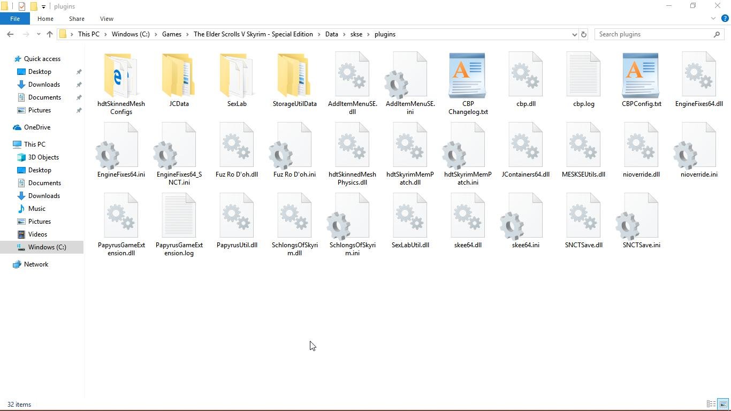731x411 pixels.
Task: Select the nioverride.dll file icon
Action: click(x=641, y=146)
